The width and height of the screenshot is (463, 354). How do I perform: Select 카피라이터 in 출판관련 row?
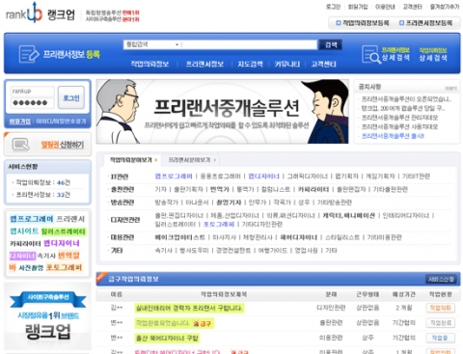[313, 189]
